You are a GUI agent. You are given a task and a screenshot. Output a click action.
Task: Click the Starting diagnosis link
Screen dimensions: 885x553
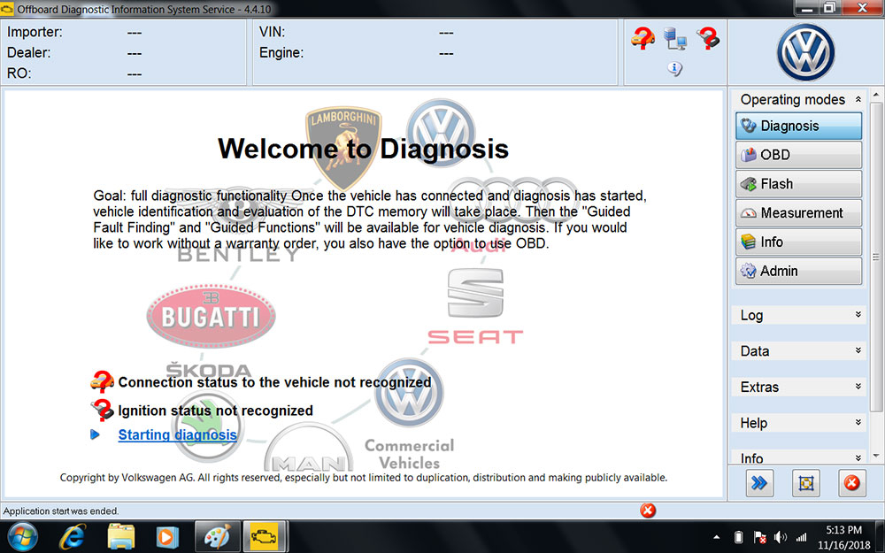(x=177, y=434)
